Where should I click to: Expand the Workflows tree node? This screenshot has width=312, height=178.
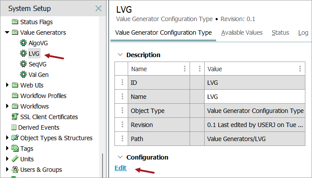click(7, 106)
